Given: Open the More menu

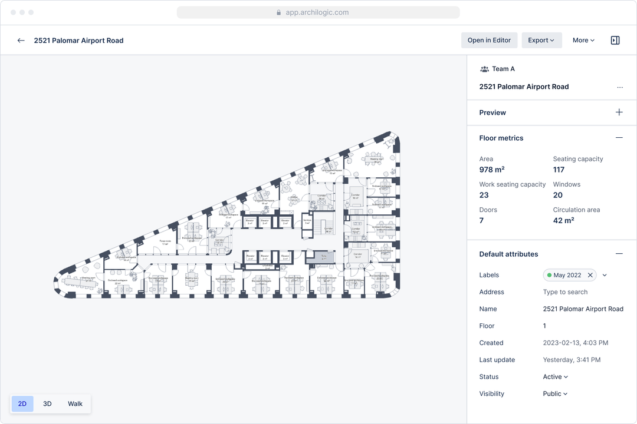Looking at the screenshot, I should pos(583,40).
